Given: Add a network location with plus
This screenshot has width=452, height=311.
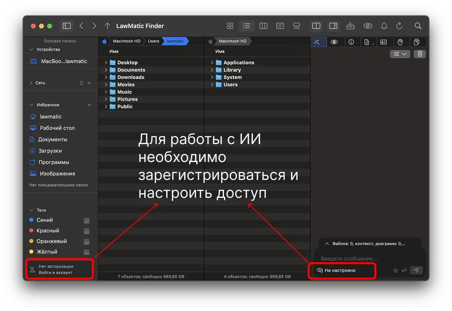Looking at the screenshot, I should tap(89, 83).
